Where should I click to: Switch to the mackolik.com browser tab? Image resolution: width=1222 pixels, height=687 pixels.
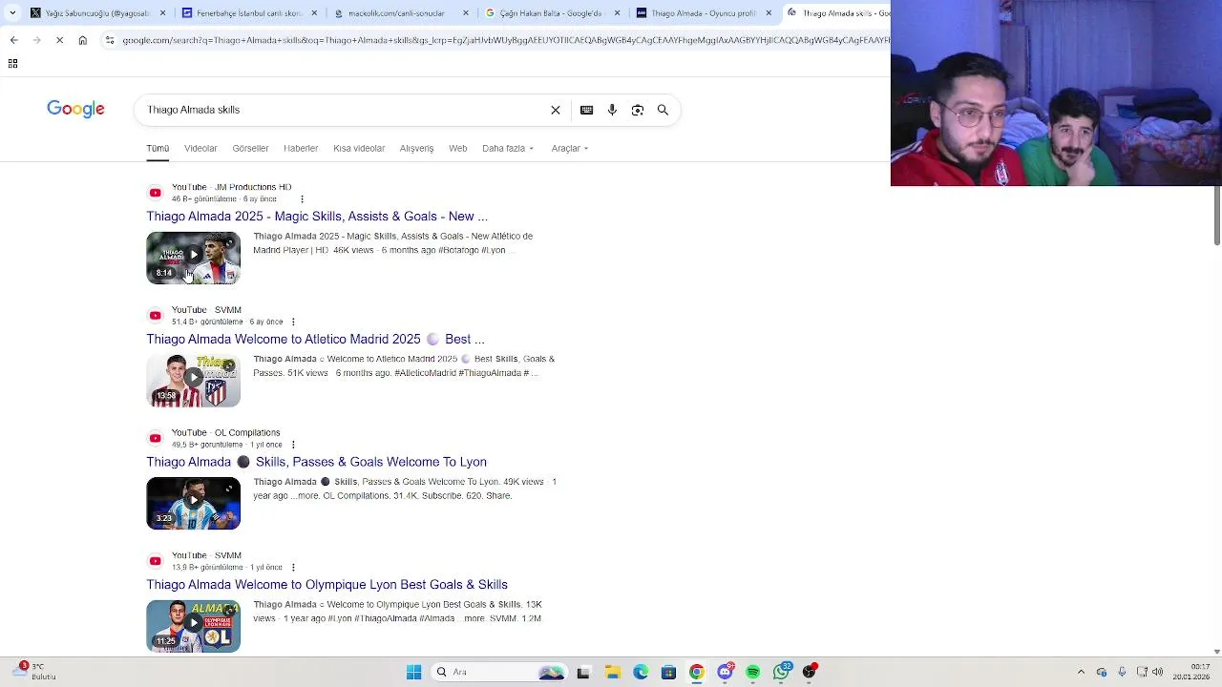(x=401, y=13)
